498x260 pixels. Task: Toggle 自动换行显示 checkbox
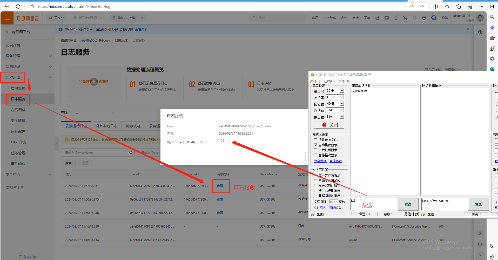pyautogui.click(x=315, y=145)
